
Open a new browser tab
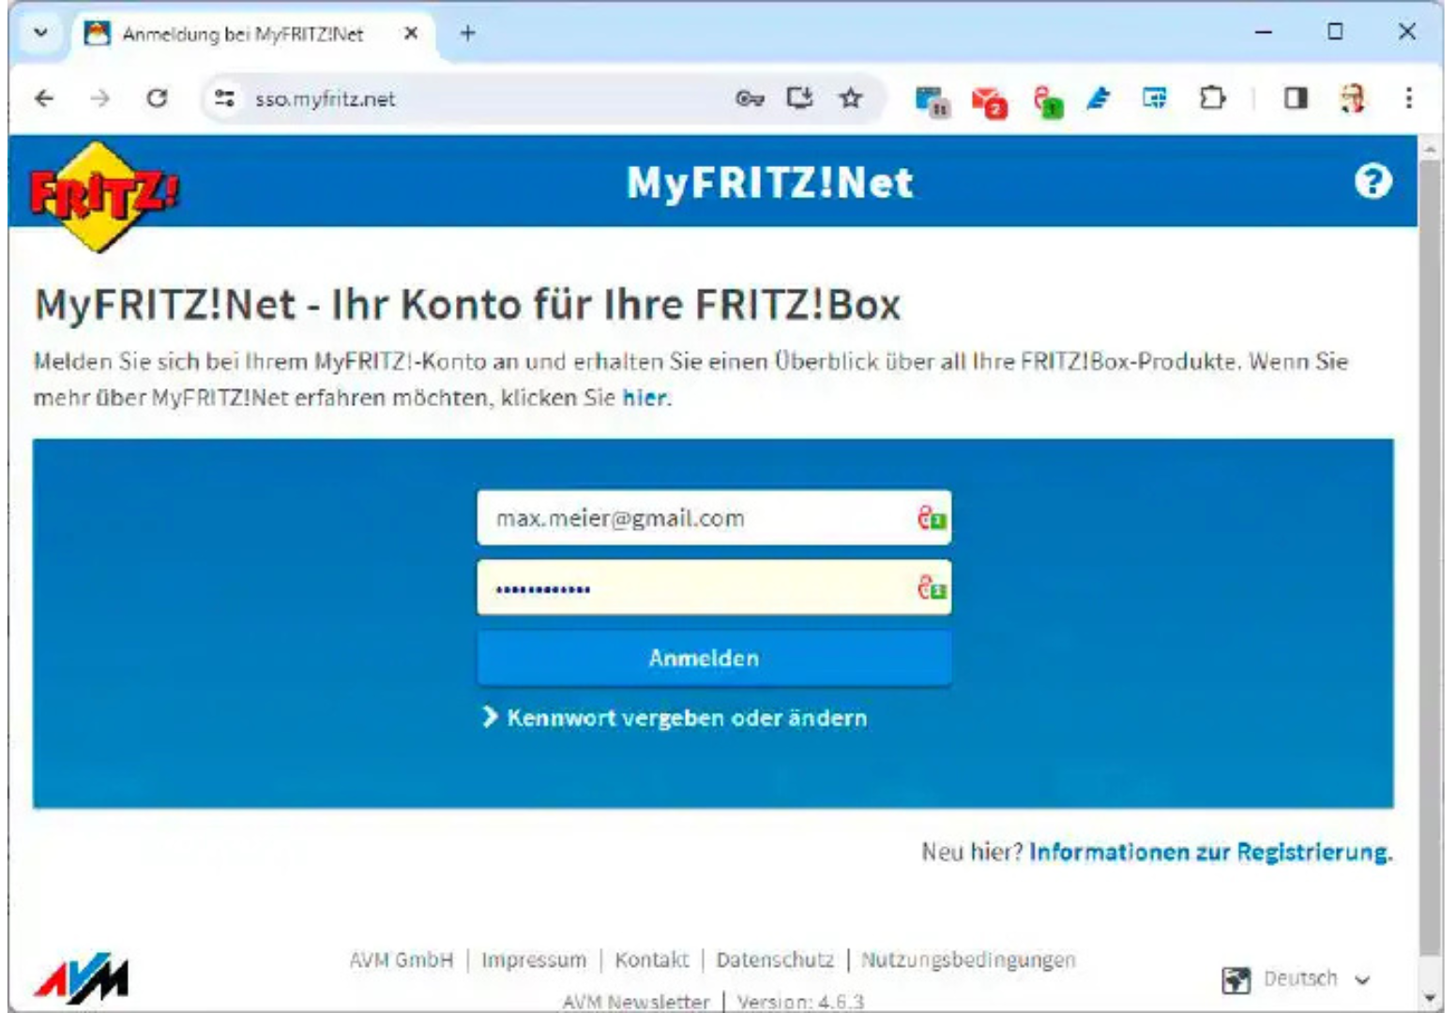(x=467, y=34)
